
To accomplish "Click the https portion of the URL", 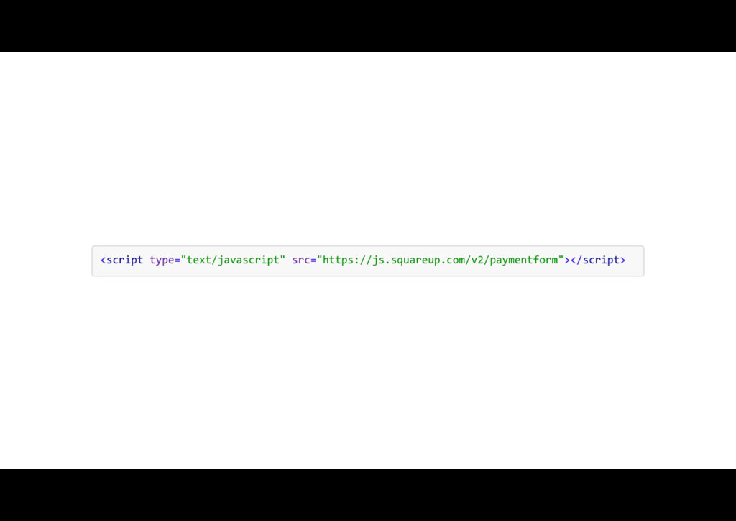I will (x=338, y=260).
